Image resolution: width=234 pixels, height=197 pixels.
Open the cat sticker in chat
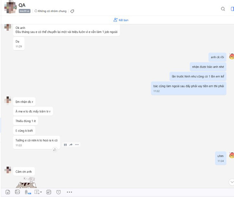click(x=26, y=182)
